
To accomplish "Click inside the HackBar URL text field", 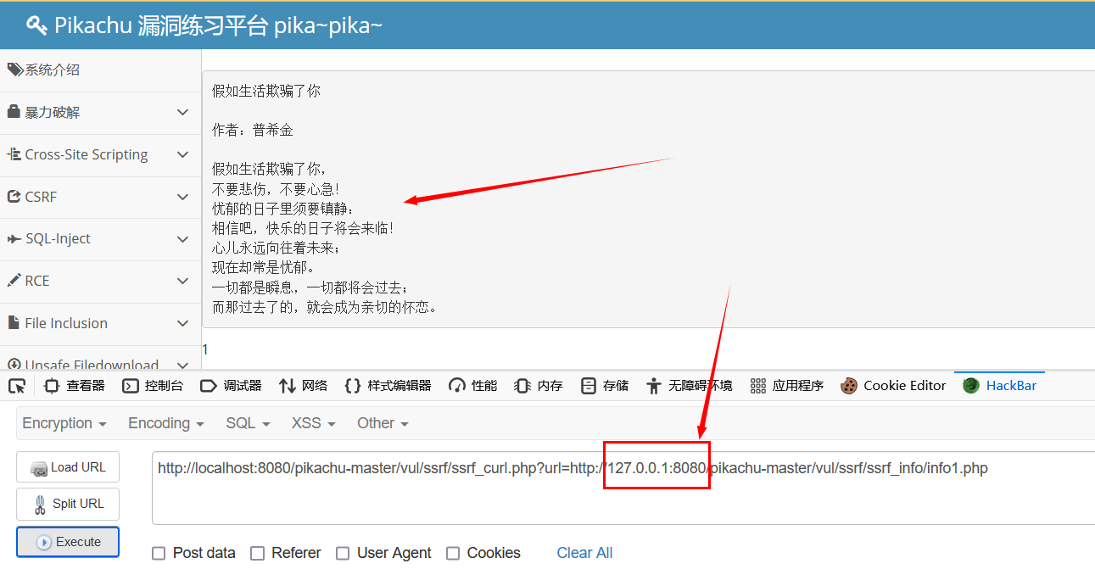I will point(623,488).
